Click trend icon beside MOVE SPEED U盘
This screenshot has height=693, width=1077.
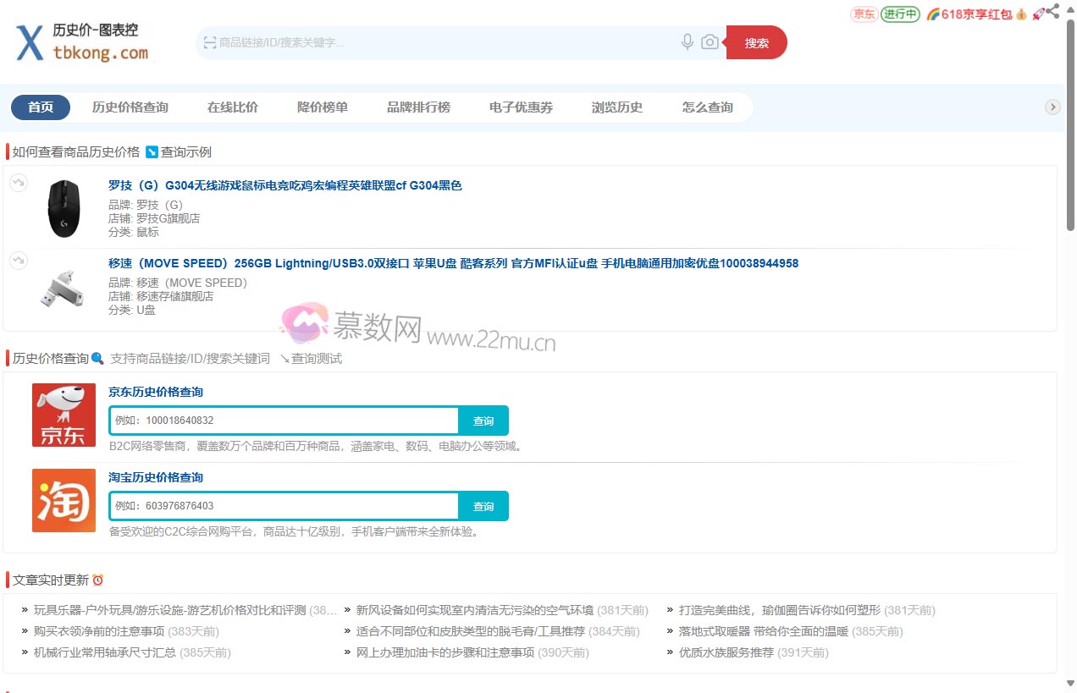point(19,261)
